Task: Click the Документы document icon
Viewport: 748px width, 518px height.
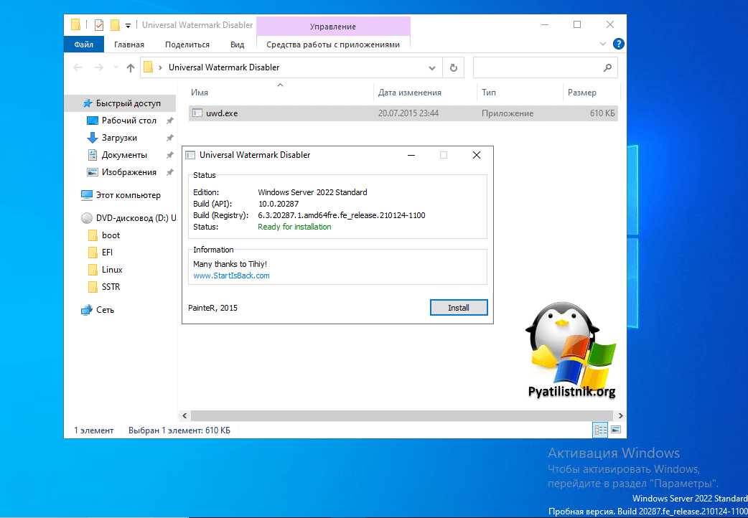Action: (93, 155)
